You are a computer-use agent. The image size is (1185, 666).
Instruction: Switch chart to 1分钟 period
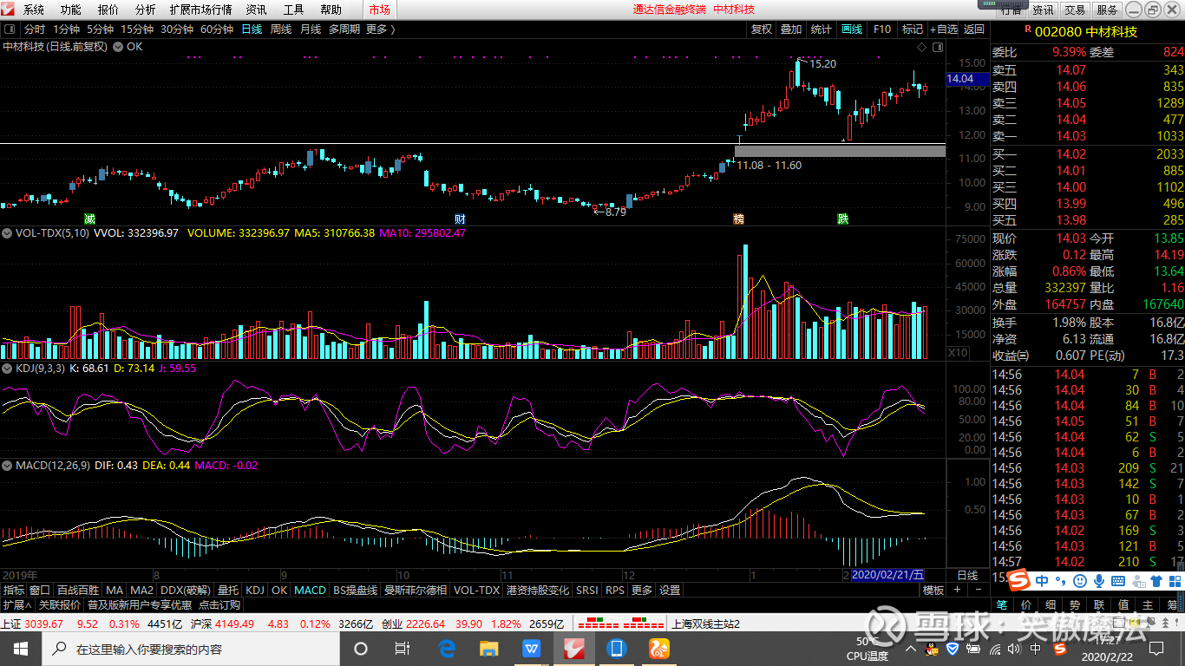66,29
